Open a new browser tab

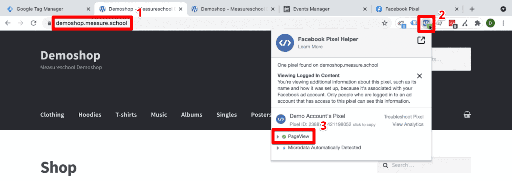472,9
